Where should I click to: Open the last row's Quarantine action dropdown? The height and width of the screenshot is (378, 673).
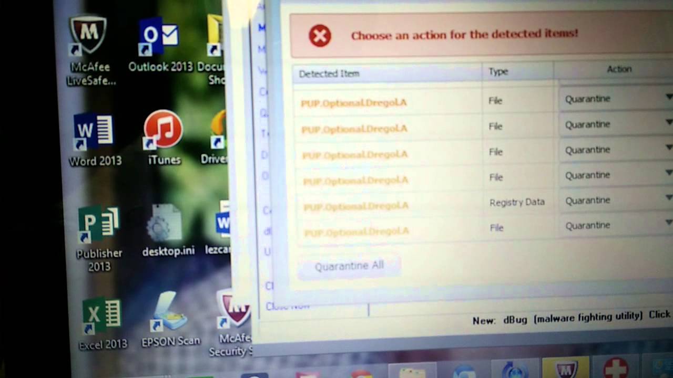pos(616,225)
